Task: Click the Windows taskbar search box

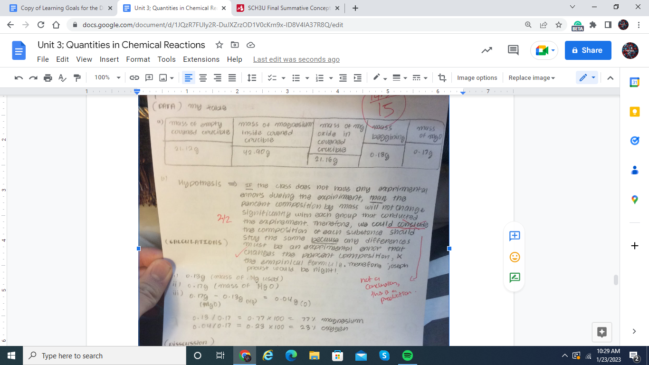Action: click(x=104, y=355)
